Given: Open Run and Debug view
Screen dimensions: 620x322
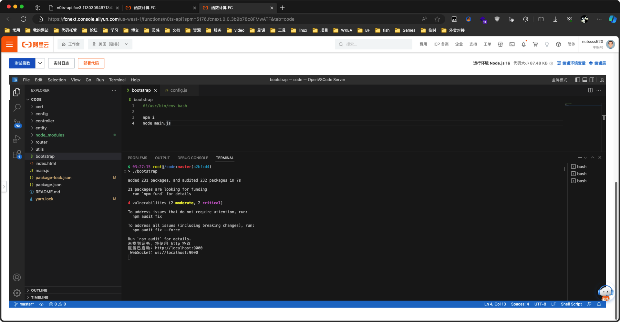Looking at the screenshot, I should [x=17, y=139].
